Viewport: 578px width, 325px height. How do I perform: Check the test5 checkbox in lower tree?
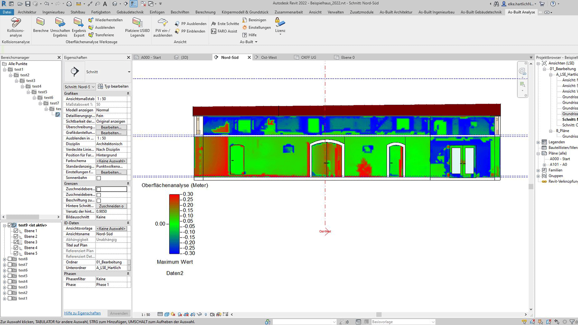click(x=10, y=276)
